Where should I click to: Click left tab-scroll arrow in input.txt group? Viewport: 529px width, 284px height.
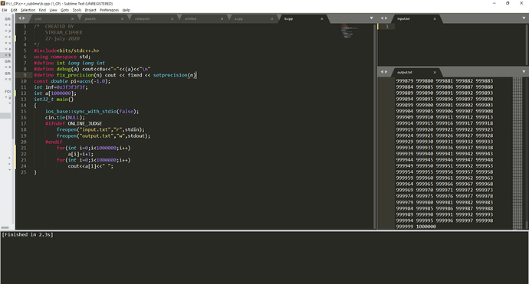pos(382,18)
